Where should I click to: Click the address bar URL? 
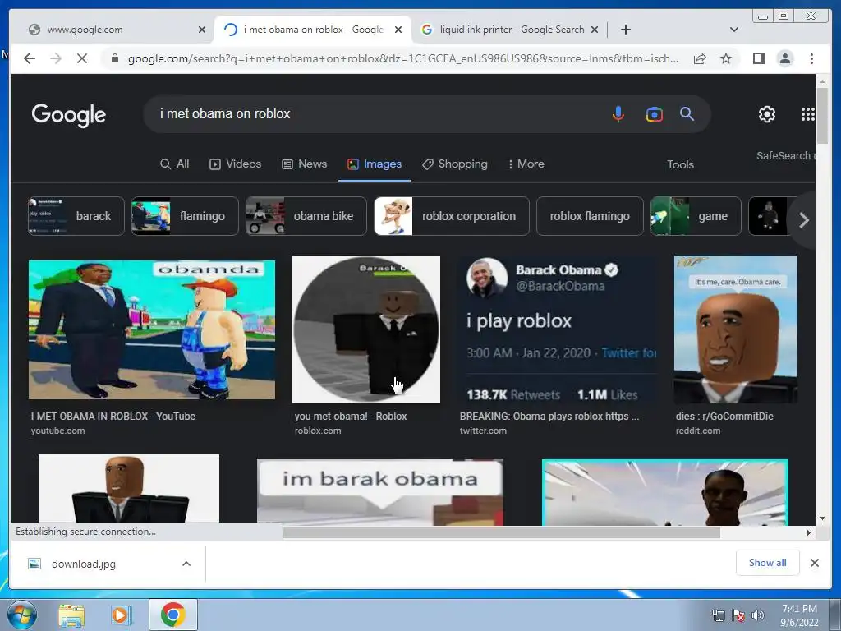(402, 58)
